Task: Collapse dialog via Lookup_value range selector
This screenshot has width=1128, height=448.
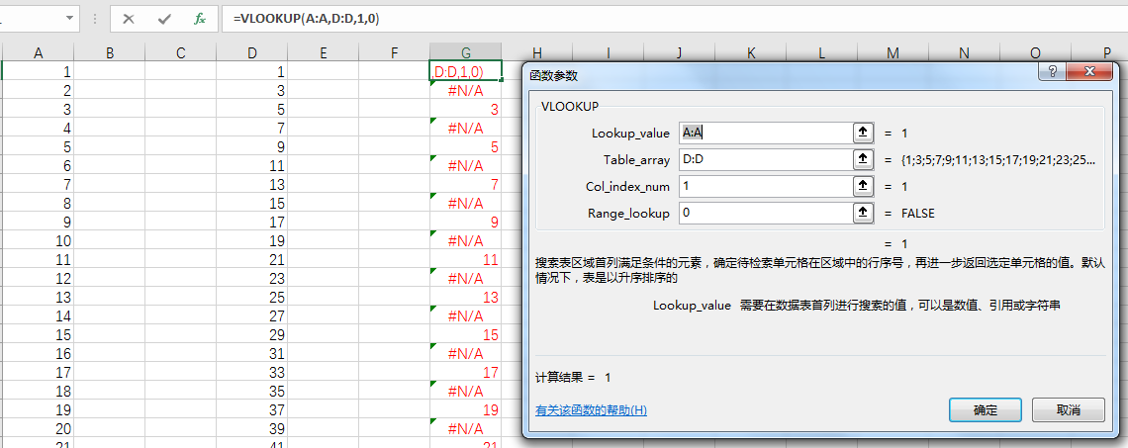Action: pyautogui.click(x=863, y=133)
